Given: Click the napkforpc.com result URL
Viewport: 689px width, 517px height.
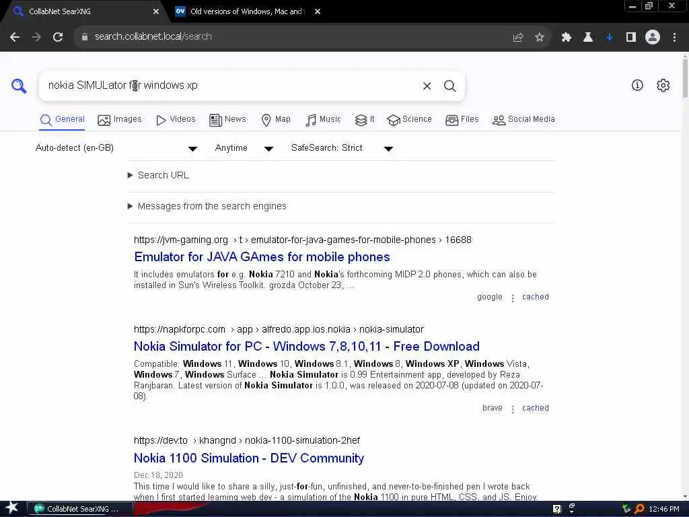Looking at the screenshot, I should (279, 329).
